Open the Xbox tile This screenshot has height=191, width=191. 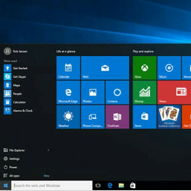[x=145, y=68]
